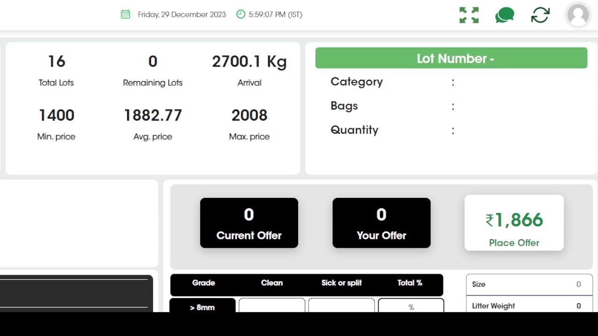Click the Grade column header
598x336 pixels.
204,283
